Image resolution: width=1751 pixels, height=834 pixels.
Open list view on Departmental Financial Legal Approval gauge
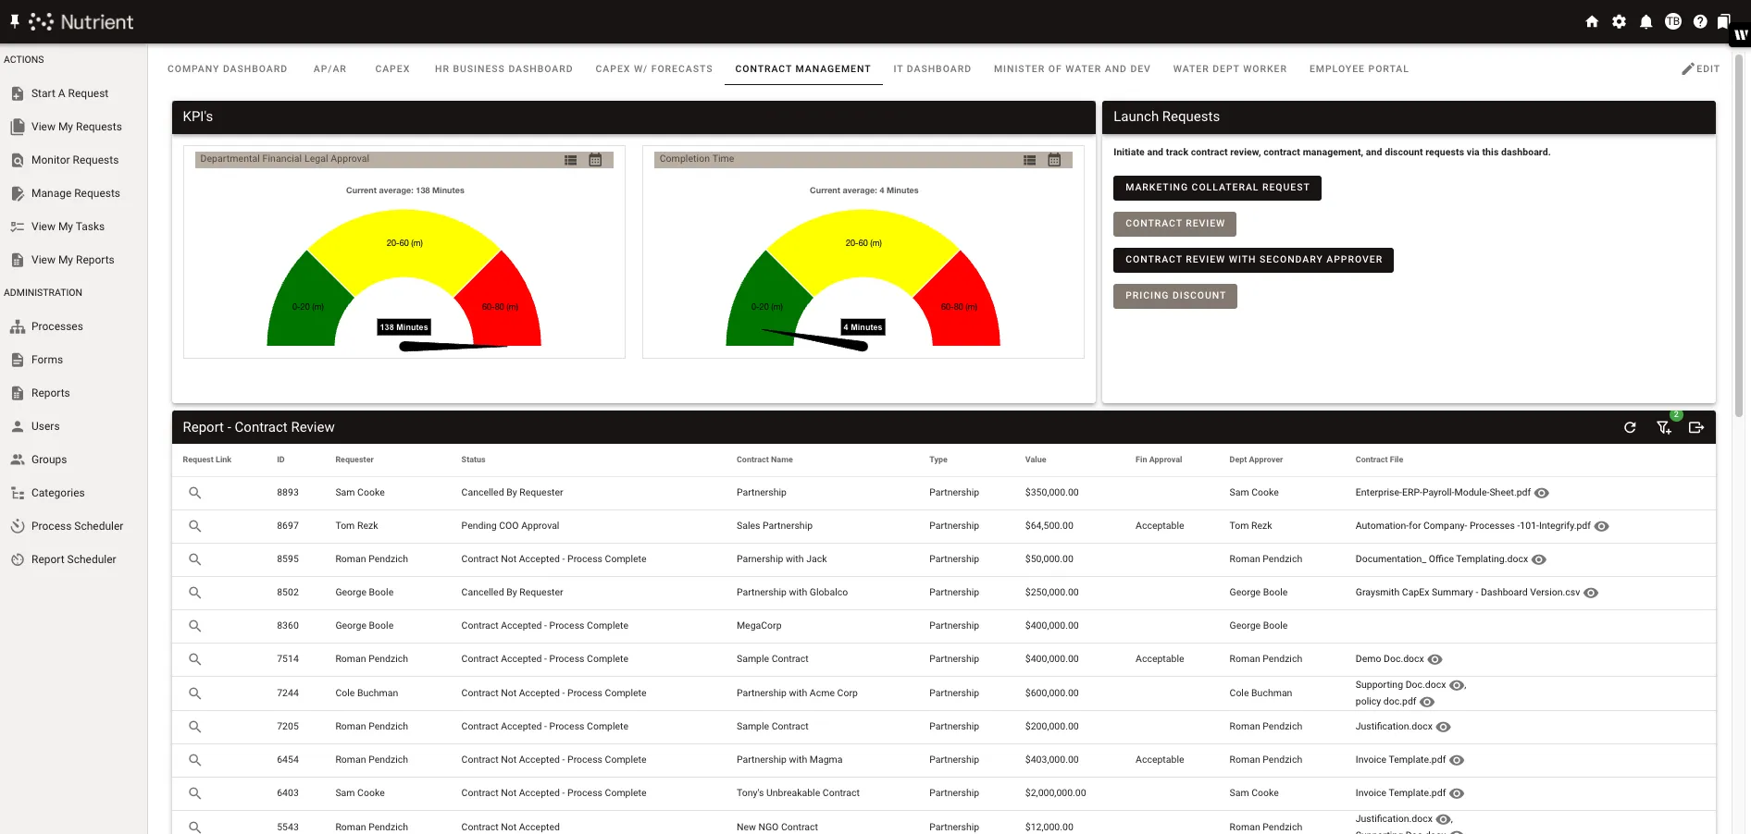pyautogui.click(x=570, y=159)
